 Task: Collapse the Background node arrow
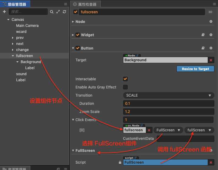pyautogui.click(x=17, y=62)
